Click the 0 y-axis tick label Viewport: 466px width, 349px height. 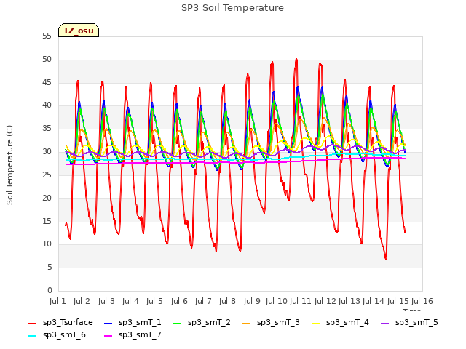click(50, 290)
